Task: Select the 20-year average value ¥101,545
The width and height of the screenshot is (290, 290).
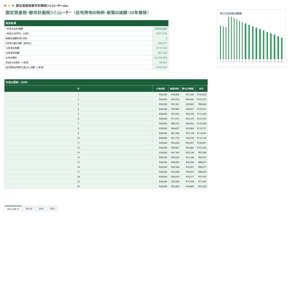Action: [x=160, y=33]
